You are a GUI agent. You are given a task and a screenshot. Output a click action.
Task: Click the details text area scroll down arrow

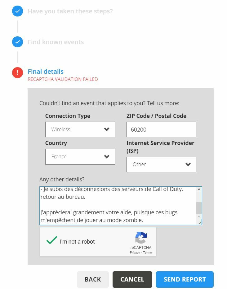(199, 216)
